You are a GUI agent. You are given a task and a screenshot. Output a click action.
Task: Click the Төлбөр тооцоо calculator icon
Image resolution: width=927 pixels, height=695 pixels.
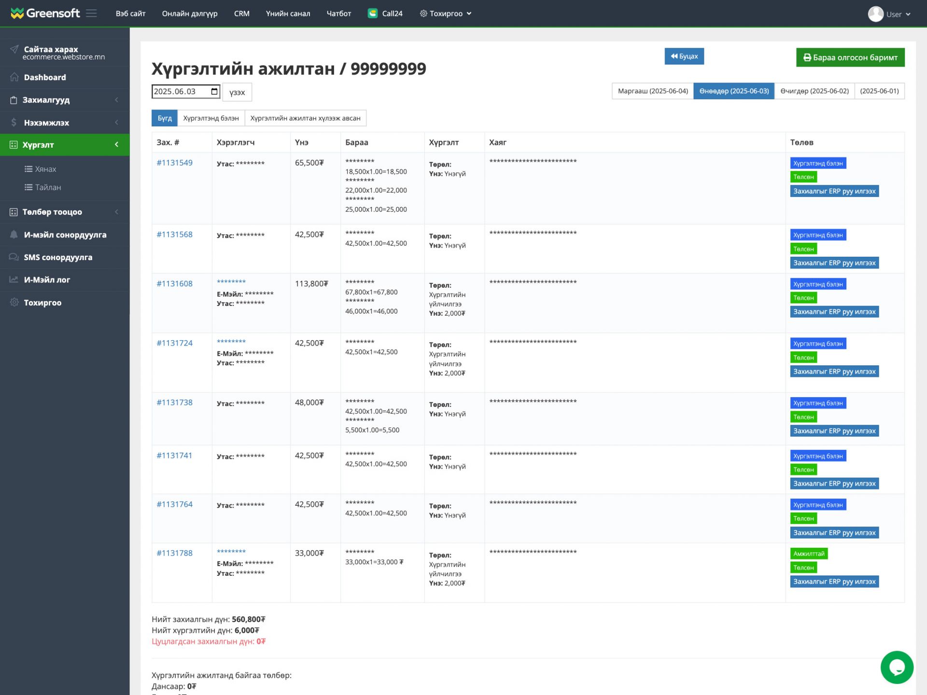tap(14, 212)
